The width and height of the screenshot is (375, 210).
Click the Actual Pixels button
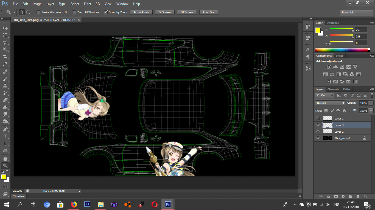tap(141, 12)
